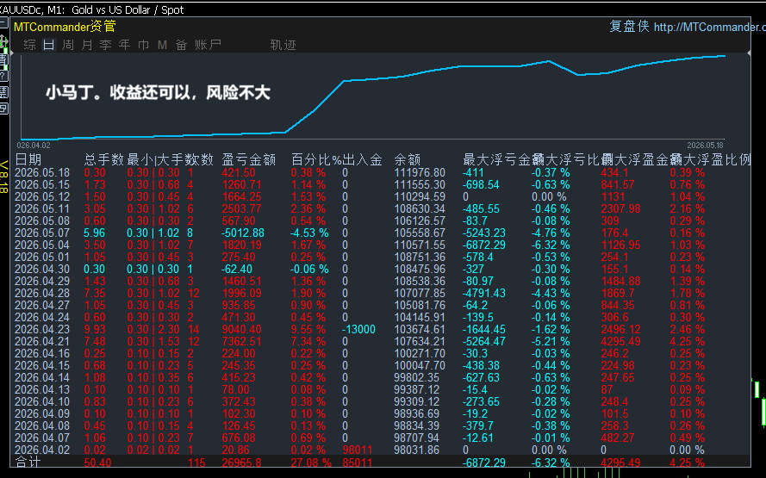Click the MTCommander资管 title
Image resolution: width=766 pixels, height=478 pixels.
65,27
